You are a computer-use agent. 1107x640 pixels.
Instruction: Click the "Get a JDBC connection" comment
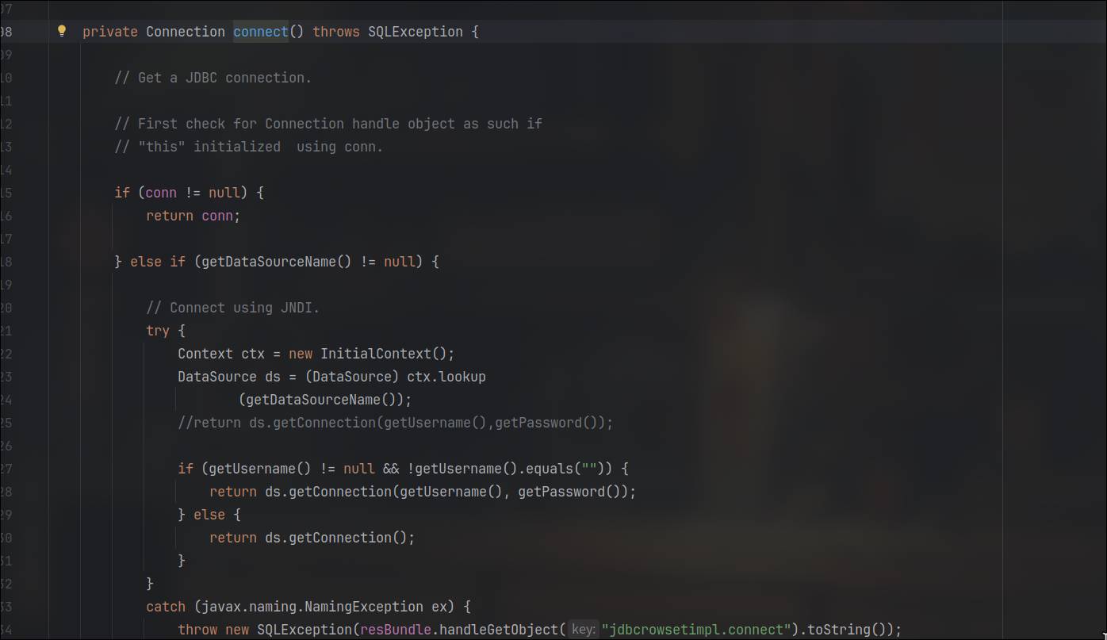(213, 78)
